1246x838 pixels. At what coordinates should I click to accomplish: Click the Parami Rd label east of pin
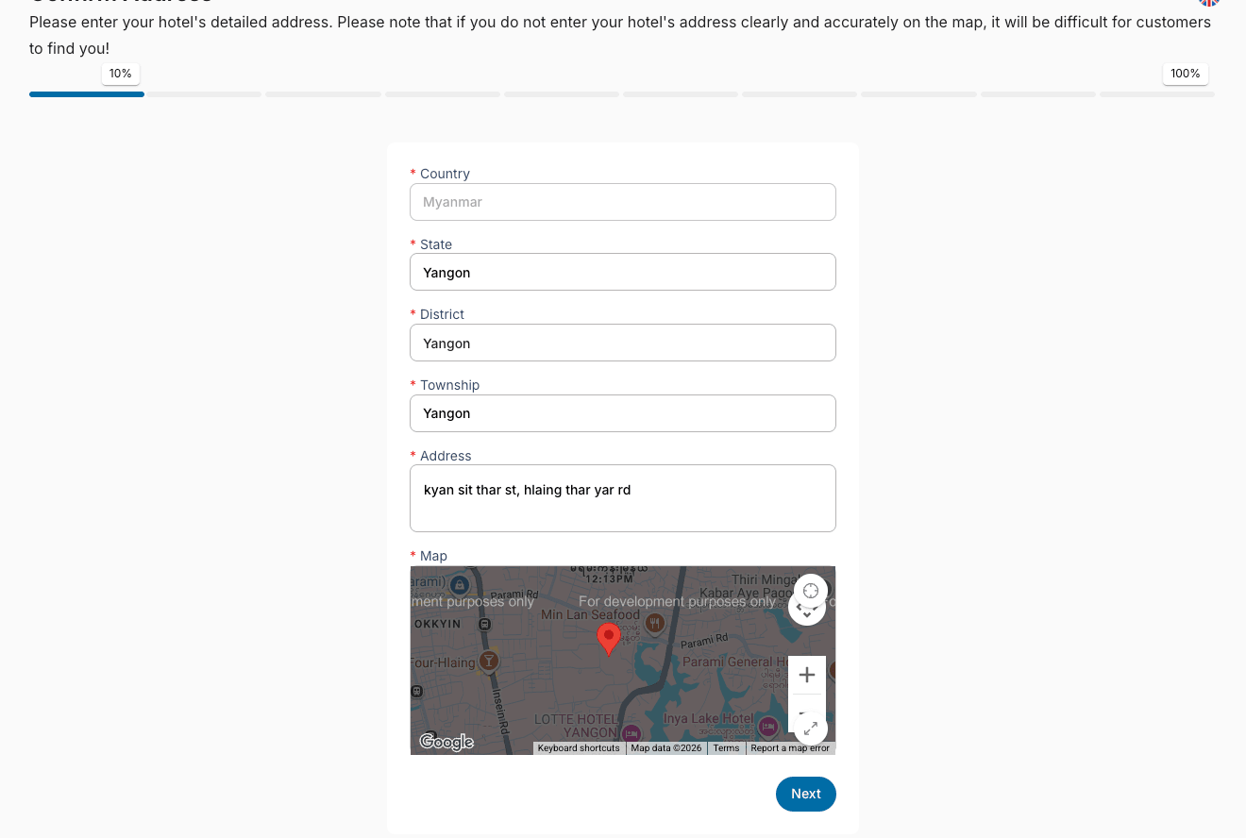point(706,640)
